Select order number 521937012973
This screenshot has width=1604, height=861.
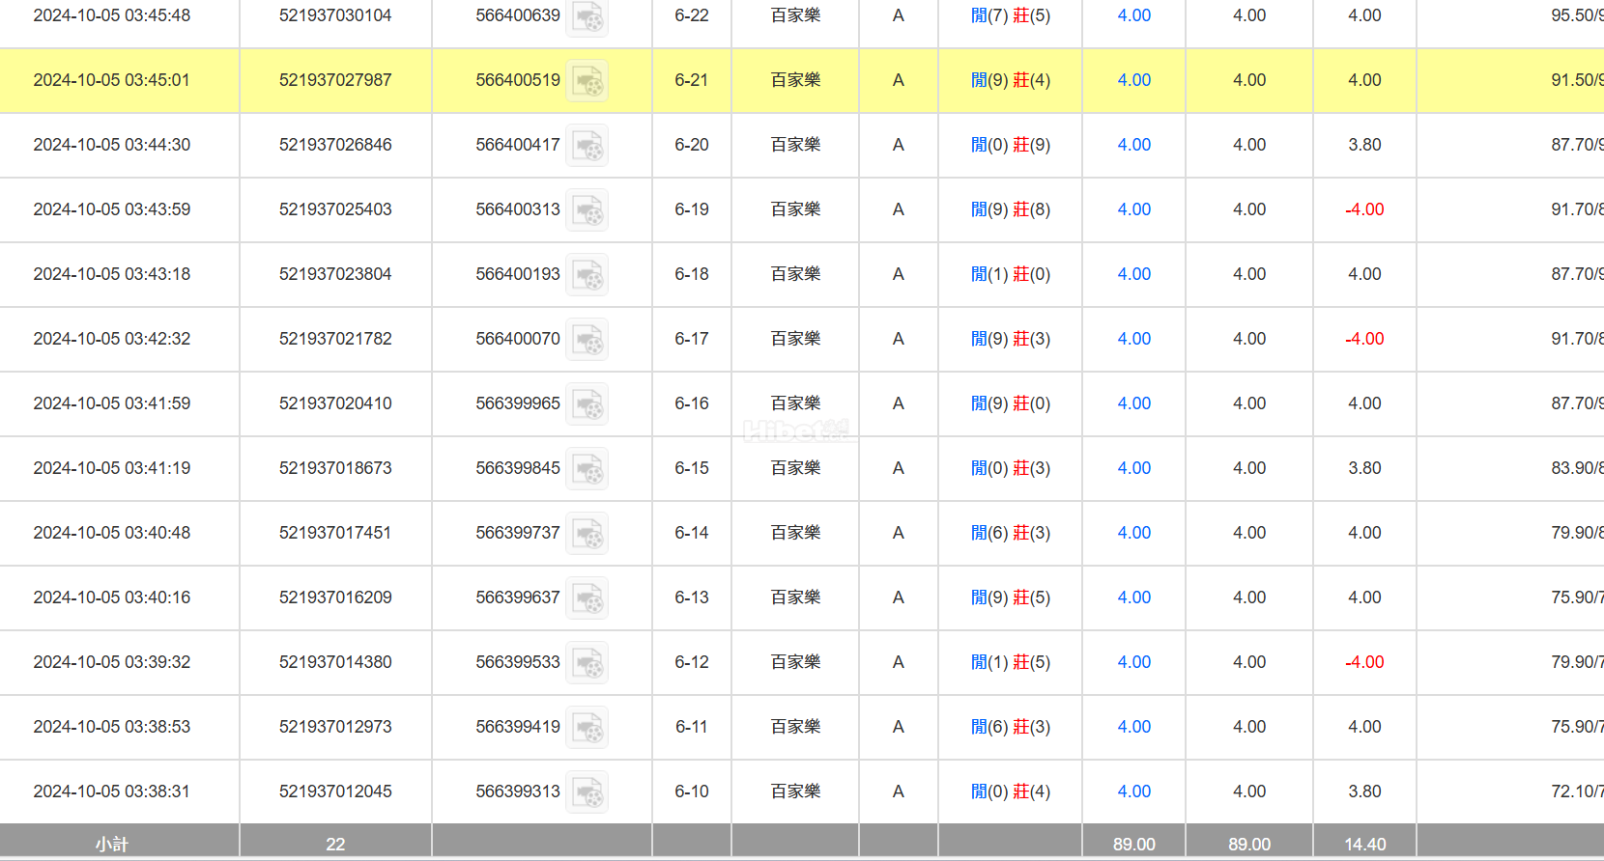[335, 727]
